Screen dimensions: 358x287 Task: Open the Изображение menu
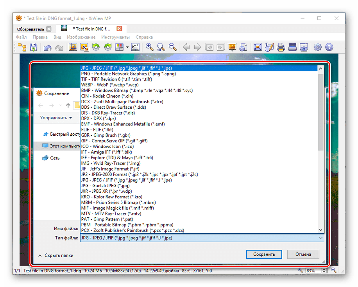coord(81,37)
